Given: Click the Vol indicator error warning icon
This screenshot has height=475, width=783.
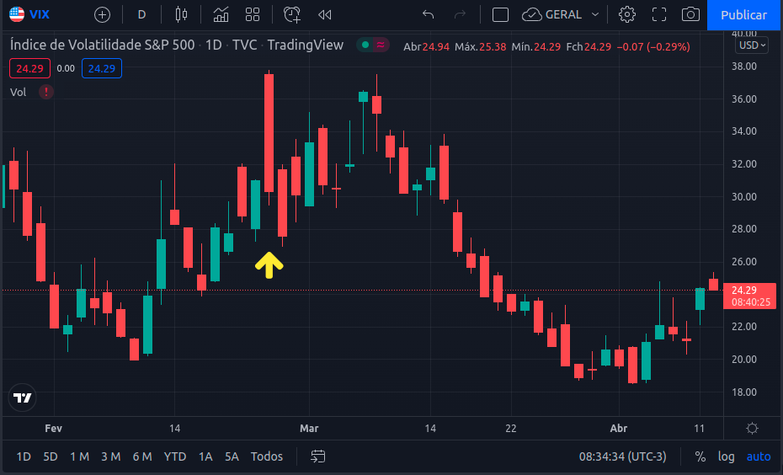Looking at the screenshot, I should click(x=46, y=92).
